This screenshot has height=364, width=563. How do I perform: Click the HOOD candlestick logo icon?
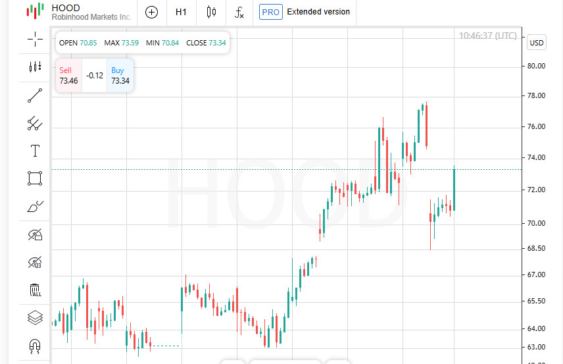36,11
